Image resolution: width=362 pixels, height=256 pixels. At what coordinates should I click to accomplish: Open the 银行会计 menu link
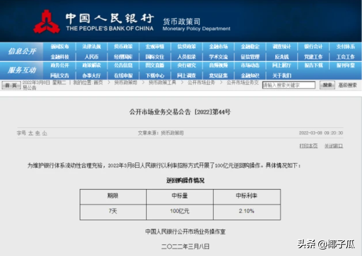[x=313, y=47]
